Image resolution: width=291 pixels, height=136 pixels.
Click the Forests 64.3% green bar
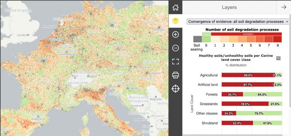(262, 94)
